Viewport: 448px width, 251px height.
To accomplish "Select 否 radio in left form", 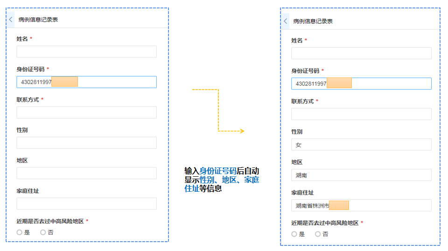I will [x=43, y=232].
